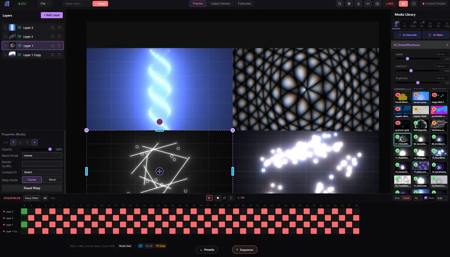This screenshot has height=257, width=450.
Task: Click the AI Generate button
Action: coord(407,35)
